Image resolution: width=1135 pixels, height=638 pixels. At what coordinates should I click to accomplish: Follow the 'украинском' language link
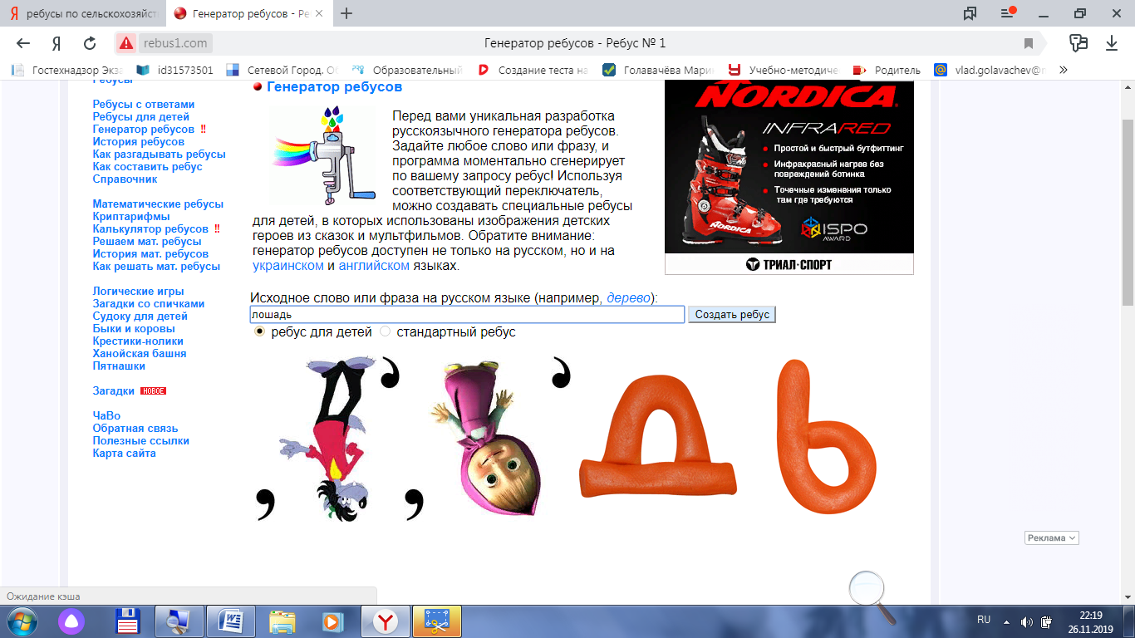tap(288, 266)
